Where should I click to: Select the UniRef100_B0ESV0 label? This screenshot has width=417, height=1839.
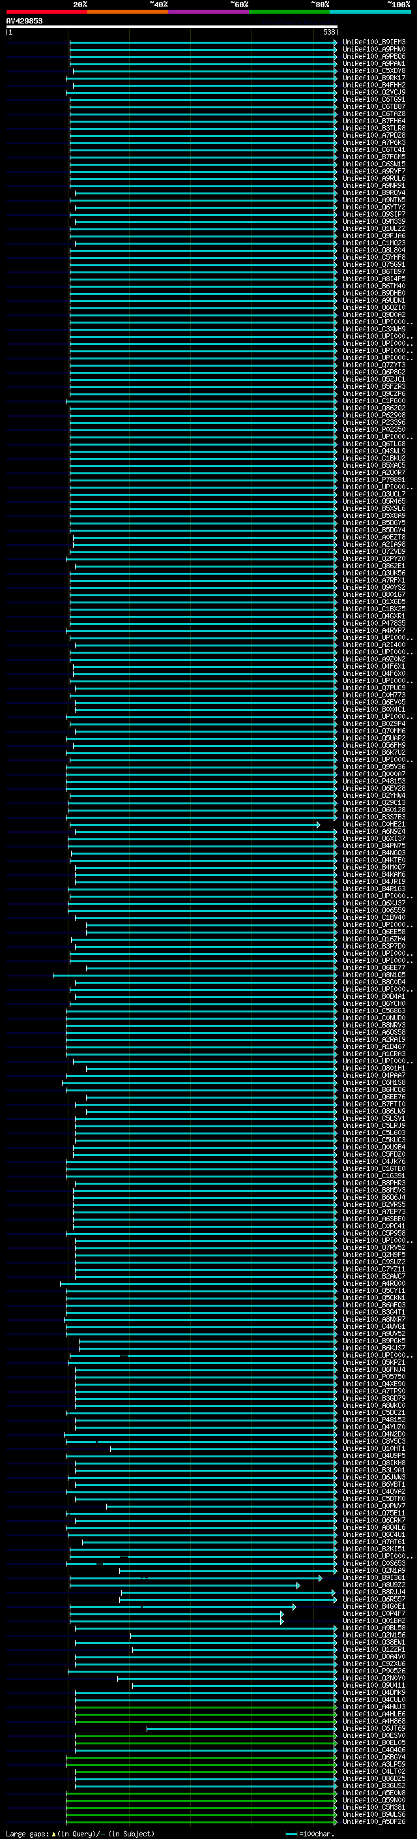pyautogui.click(x=374, y=1736)
